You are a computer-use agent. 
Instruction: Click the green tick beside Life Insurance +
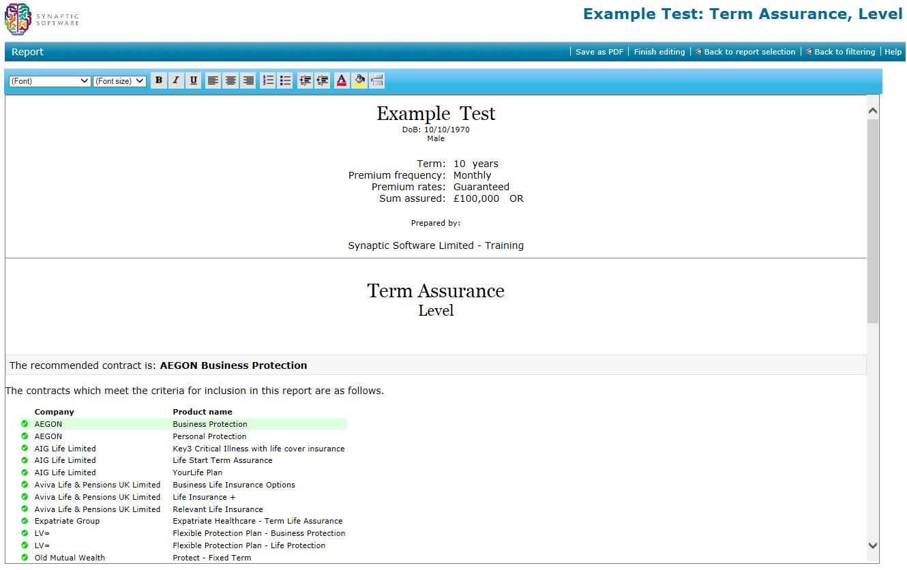tap(25, 497)
